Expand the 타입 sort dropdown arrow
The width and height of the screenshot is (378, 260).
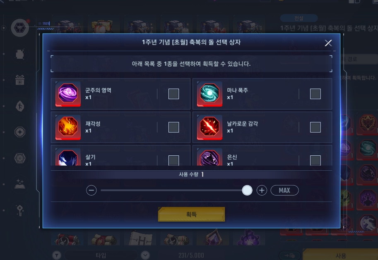tap(145, 255)
